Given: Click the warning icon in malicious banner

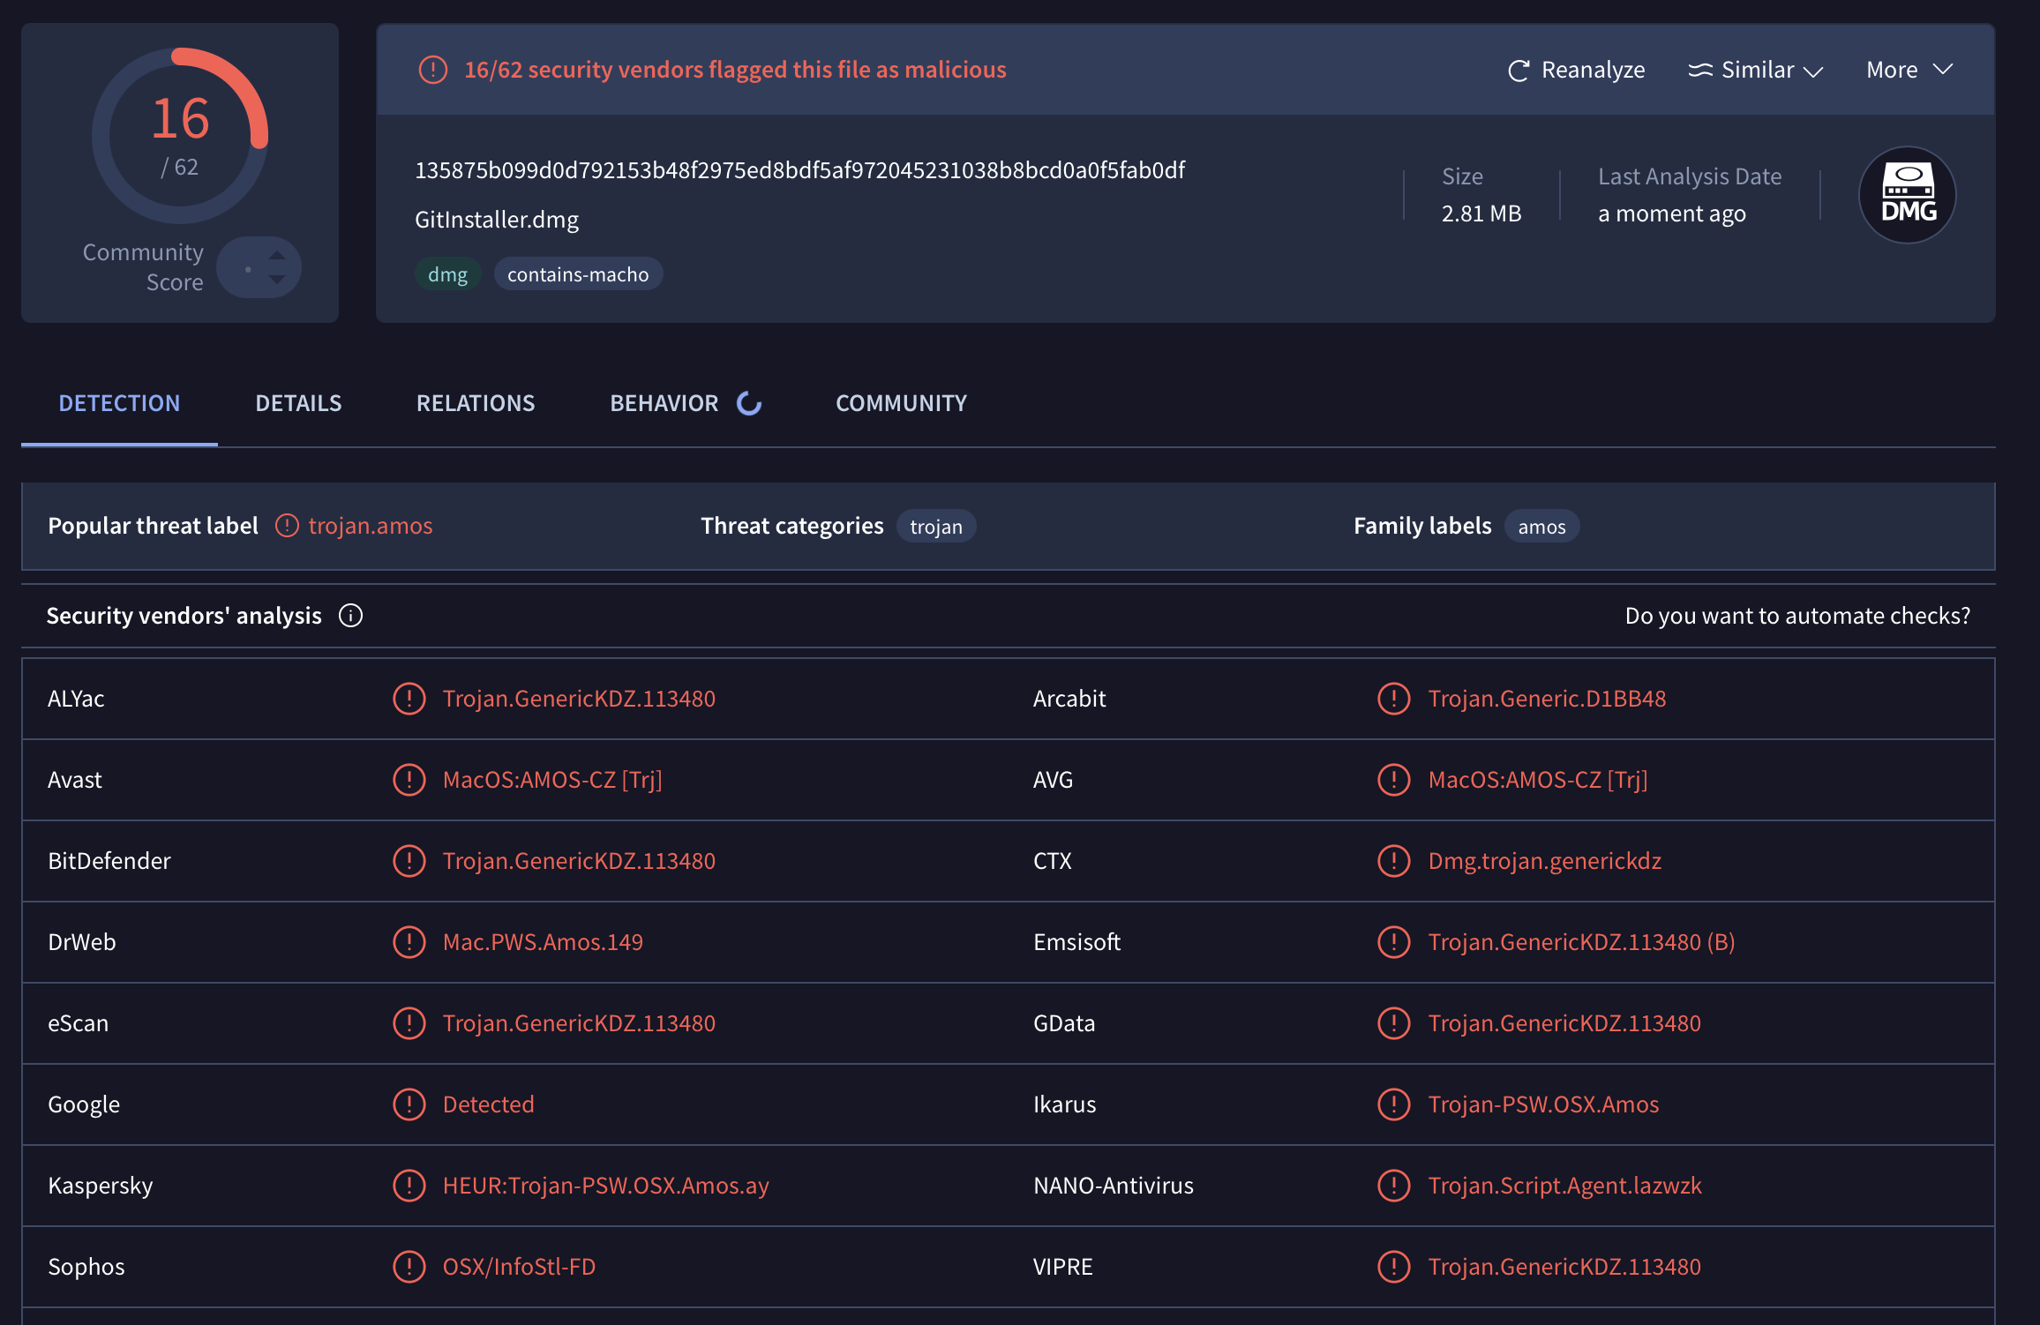Looking at the screenshot, I should click(x=432, y=70).
